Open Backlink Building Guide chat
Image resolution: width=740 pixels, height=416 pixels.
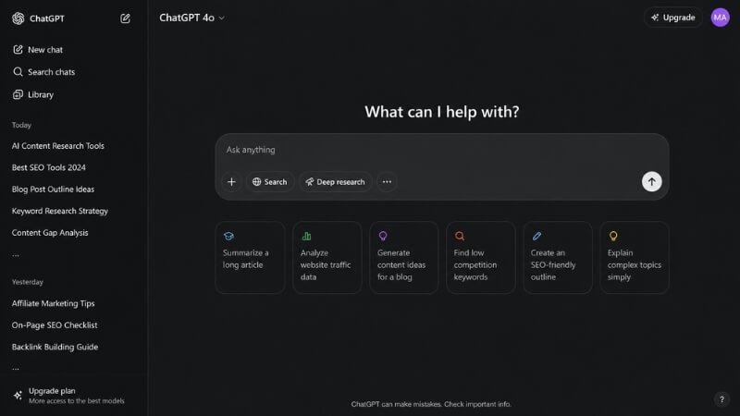pos(55,347)
